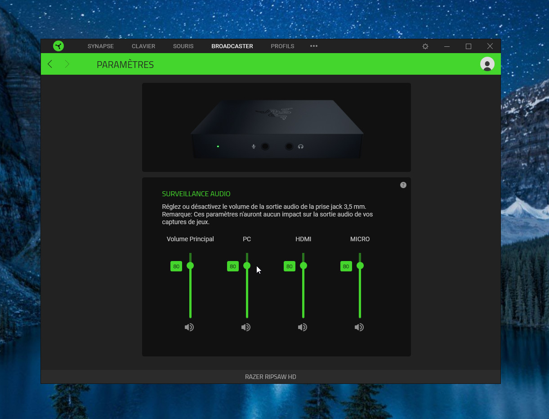Click the Volume Principal slider handle
Viewport: 549px width, 419px height.
coord(190,266)
